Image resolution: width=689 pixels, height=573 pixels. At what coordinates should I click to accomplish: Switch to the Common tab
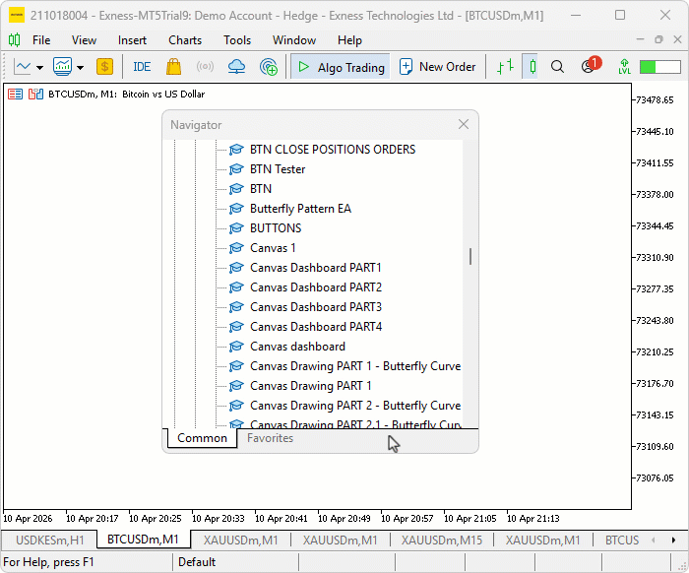point(202,438)
